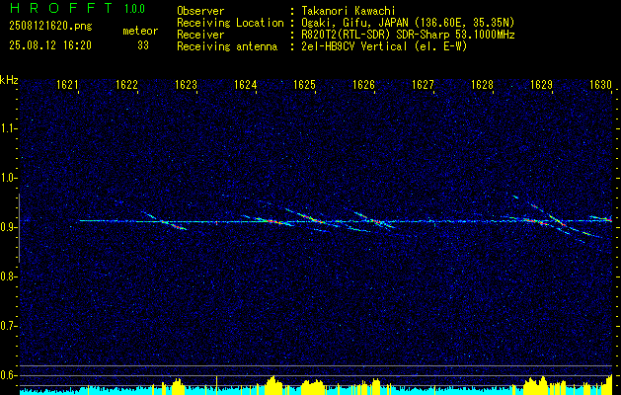
Task: Click the 0.9 frequency axis label
Action: coord(7,227)
